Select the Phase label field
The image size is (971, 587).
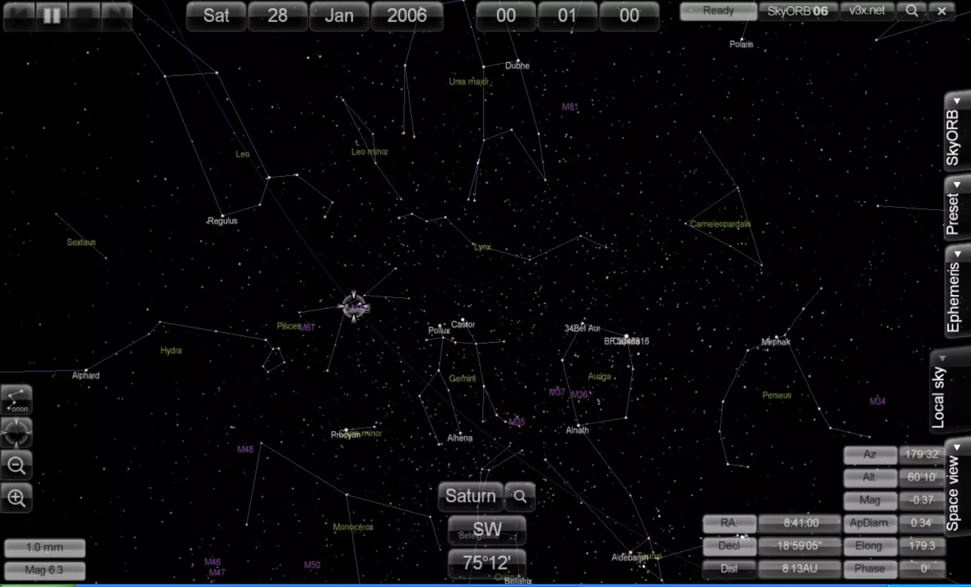pyautogui.click(x=870, y=569)
